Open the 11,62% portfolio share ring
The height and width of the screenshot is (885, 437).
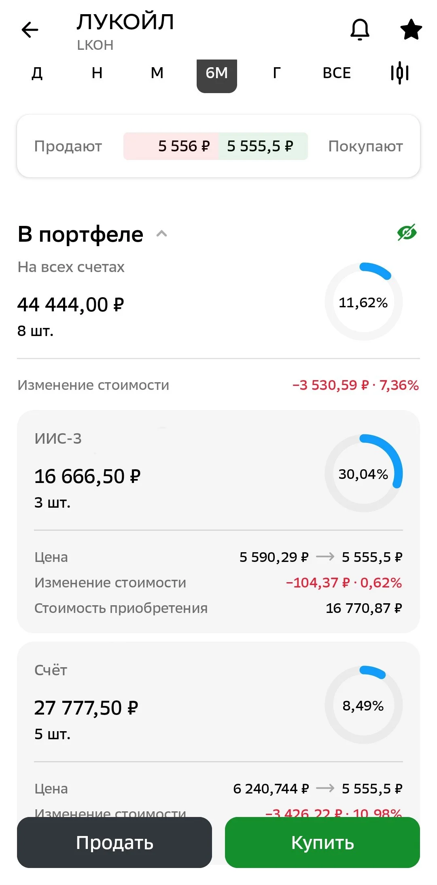coord(364,302)
